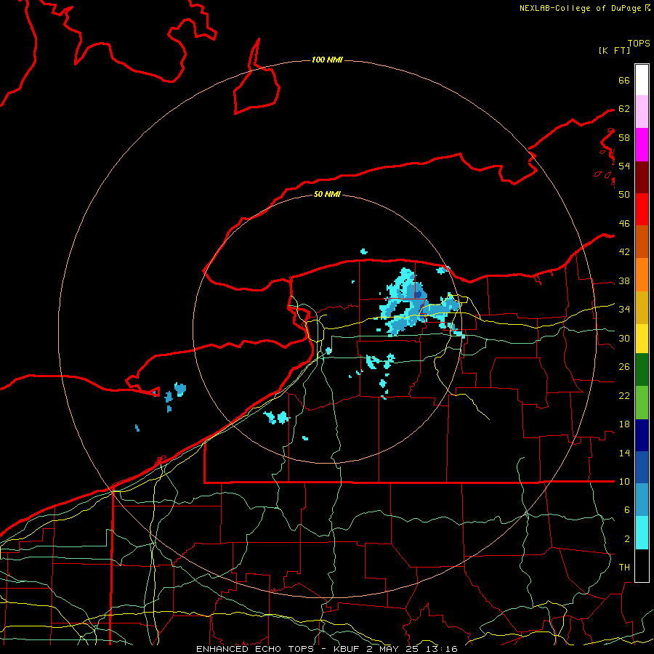Click the legend value "30"

(x=624, y=338)
